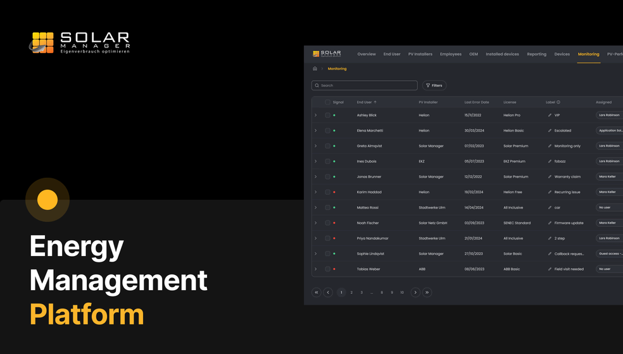Sort by Last Error Date column header

point(477,102)
